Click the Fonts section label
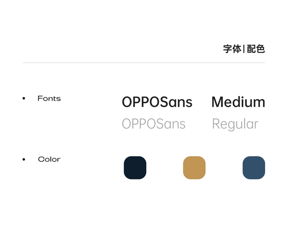 click(x=49, y=99)
